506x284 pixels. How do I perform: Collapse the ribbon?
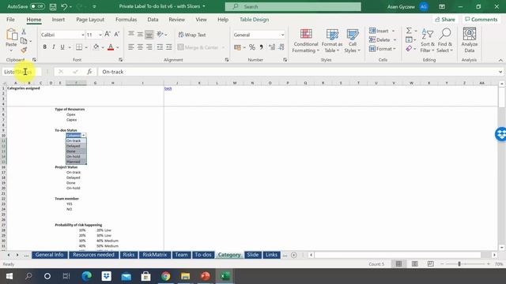500,60
